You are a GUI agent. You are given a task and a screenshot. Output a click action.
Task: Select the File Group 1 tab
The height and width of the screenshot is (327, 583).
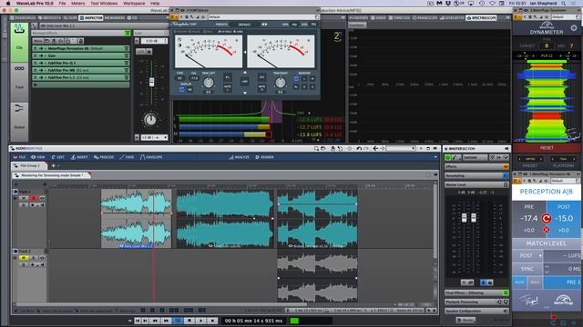(29, 165)
